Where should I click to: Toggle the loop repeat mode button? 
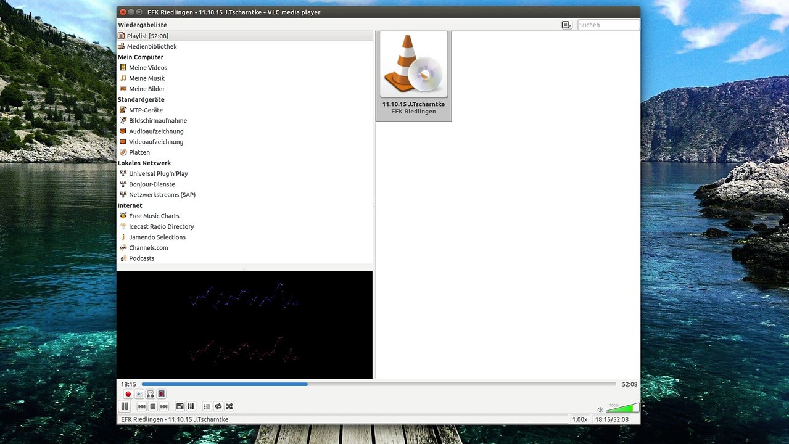218,406
